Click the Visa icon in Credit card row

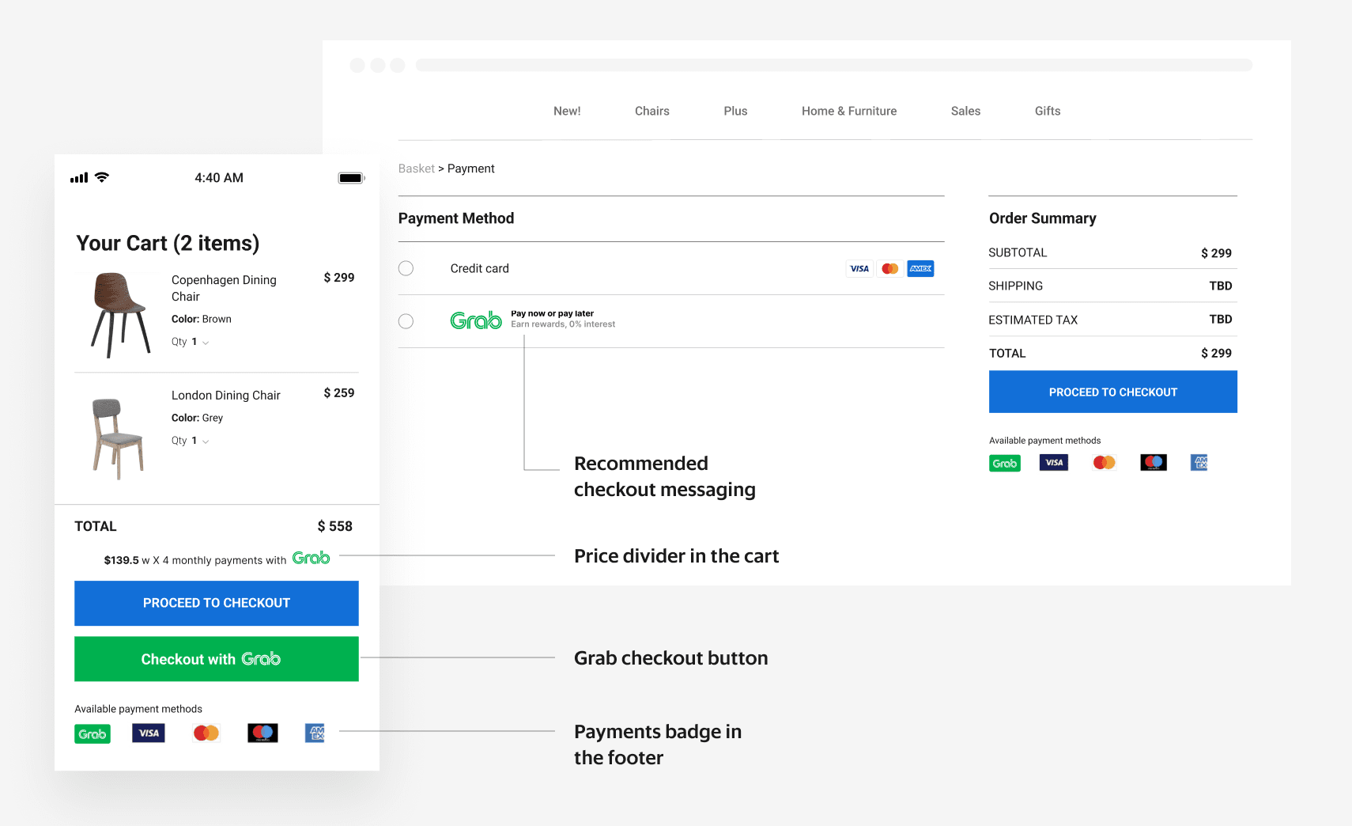[859, 269]
